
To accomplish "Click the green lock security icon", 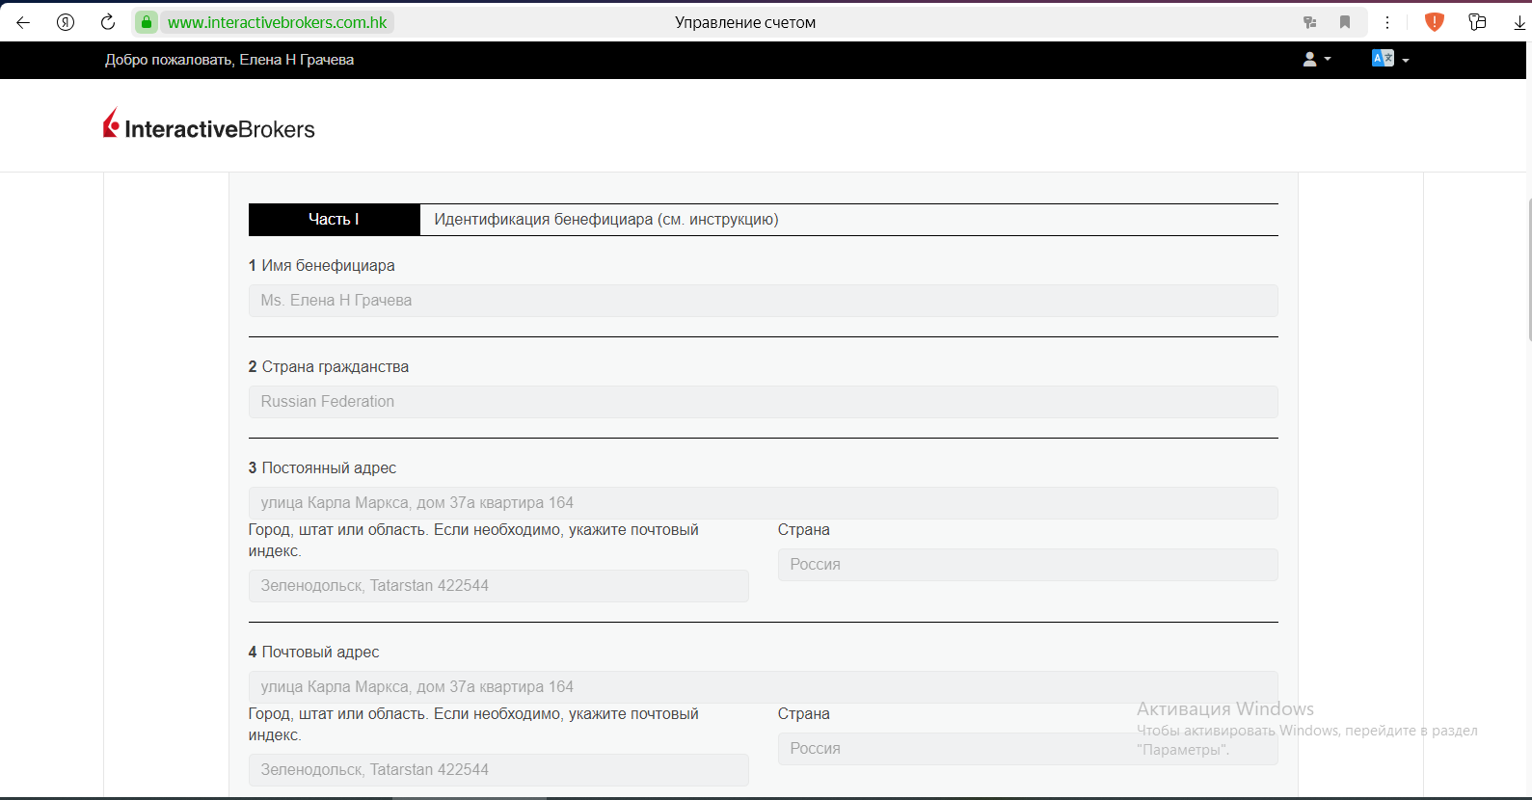I will pos(146,22).
